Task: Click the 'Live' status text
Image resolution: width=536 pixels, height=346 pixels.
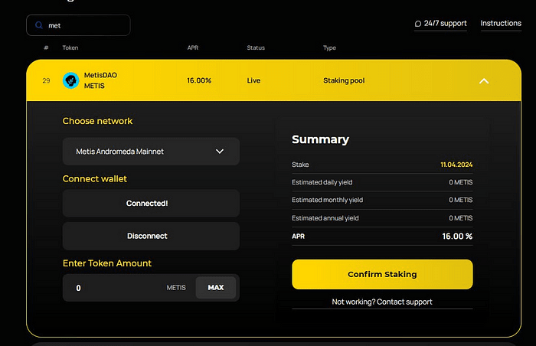Action: pos(253,80)
